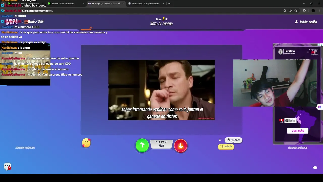
Task: Switch to the Interacción software tab
Action: click(x=146, y=4)
